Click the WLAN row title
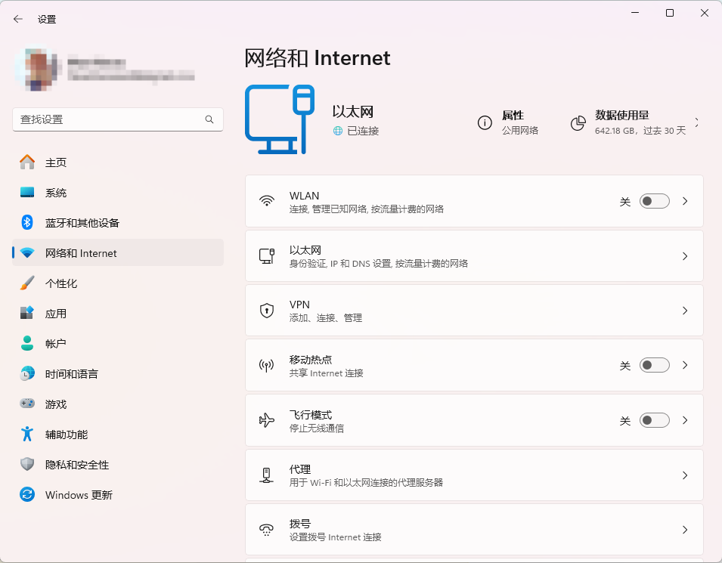The width and height of the screenshot is (722, 563). pos(304,196)
